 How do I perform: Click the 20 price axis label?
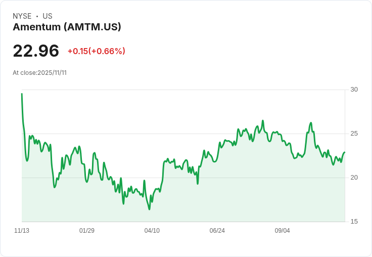point(354,178)
